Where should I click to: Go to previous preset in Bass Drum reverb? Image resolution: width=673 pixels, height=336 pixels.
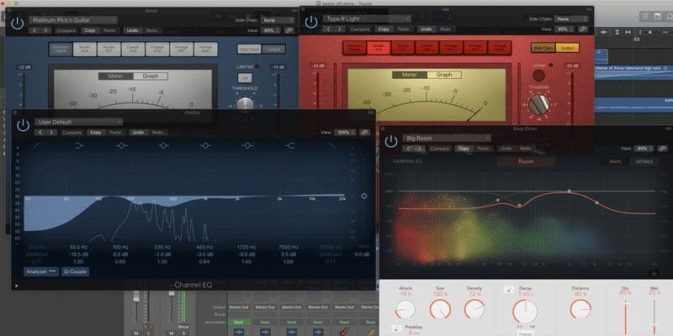pos(408,149)
